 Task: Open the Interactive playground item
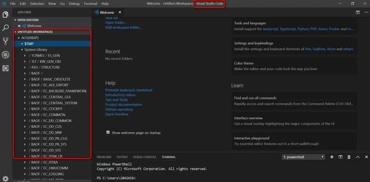tap(294, 141)
